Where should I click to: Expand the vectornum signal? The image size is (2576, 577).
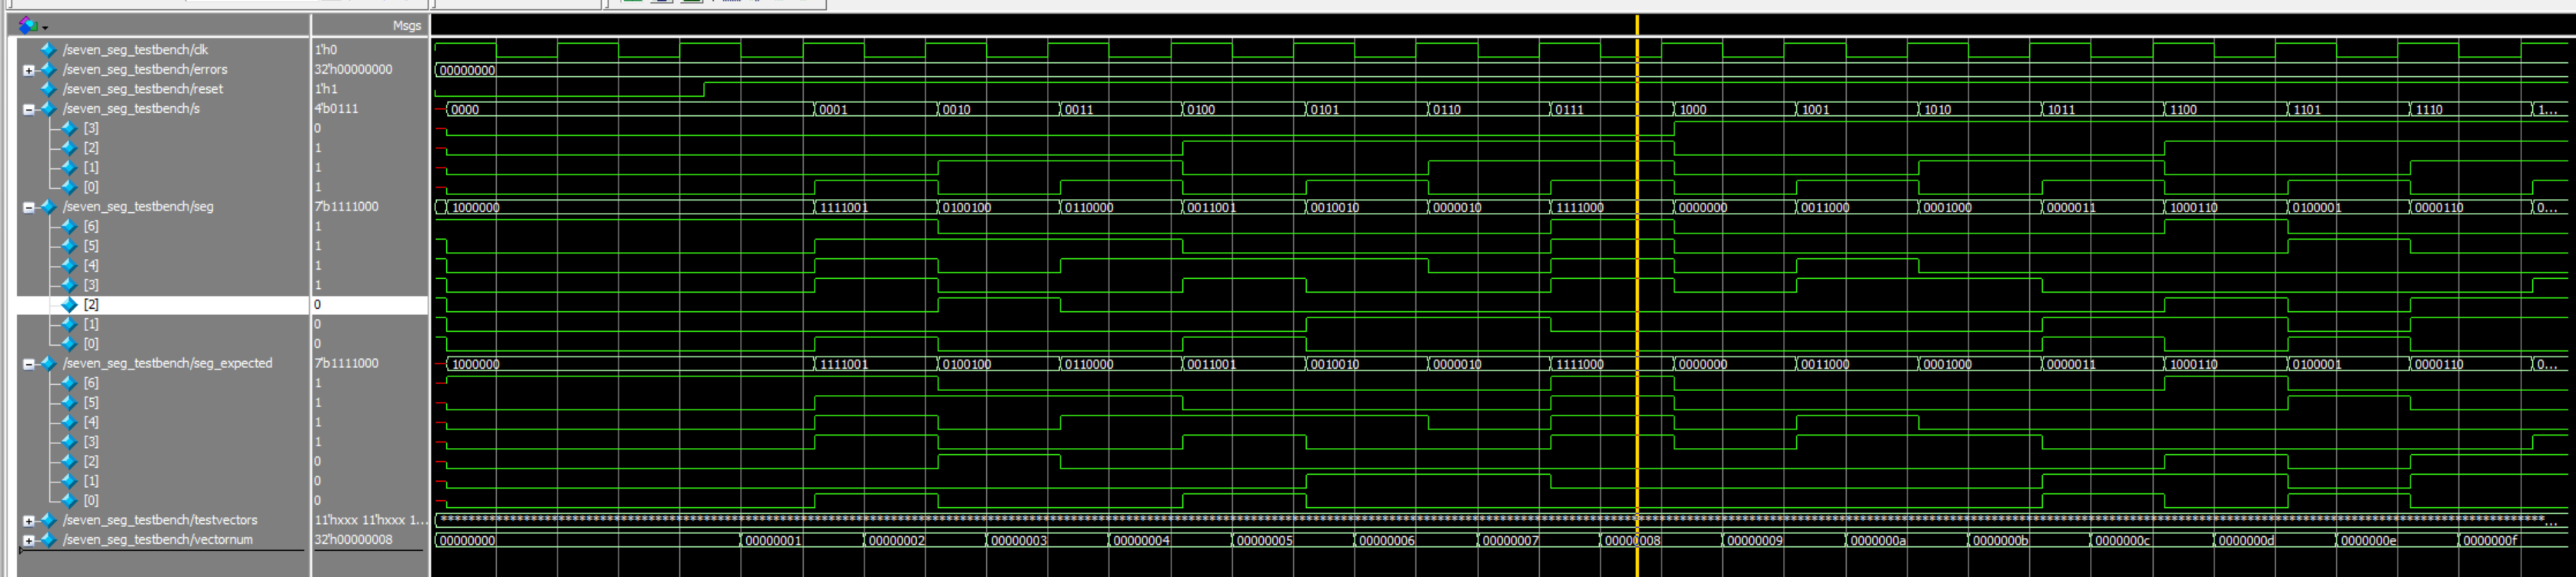[29, 540]
